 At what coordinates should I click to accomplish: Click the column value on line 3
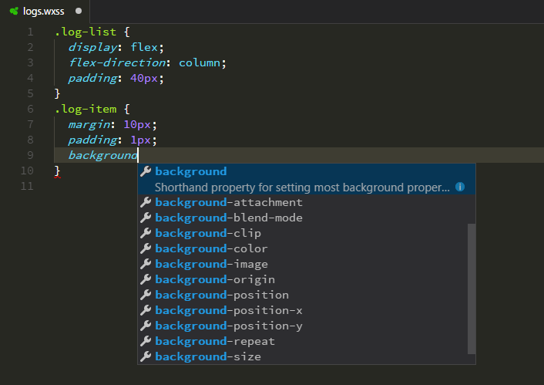point(200,63)
